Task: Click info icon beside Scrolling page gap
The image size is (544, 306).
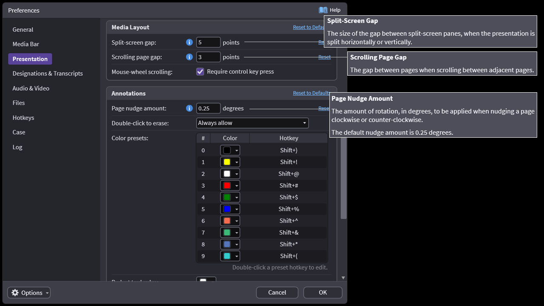Action: 190,57
